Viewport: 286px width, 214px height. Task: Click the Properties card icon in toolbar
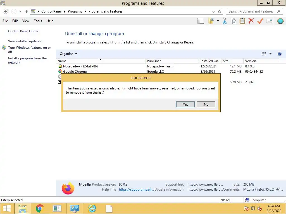coord(269,21)
